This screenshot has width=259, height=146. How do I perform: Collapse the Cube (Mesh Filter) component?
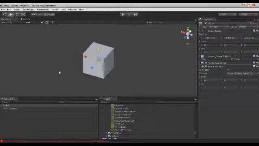pyautogui.click(x=200, y=56)
